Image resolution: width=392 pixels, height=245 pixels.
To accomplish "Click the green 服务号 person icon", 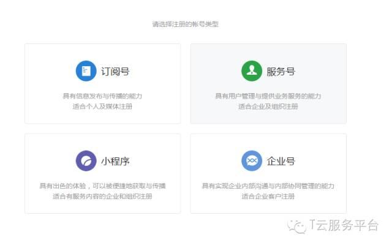I will pos(252,71).
